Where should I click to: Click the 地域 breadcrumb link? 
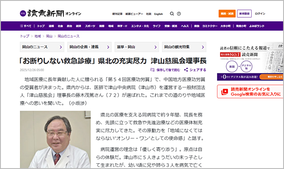[37, 36]
